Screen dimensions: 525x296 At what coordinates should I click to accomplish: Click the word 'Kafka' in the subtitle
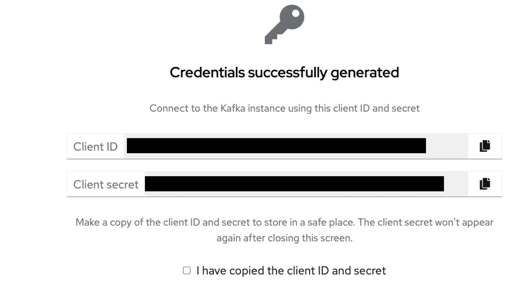tap(233, 108)
